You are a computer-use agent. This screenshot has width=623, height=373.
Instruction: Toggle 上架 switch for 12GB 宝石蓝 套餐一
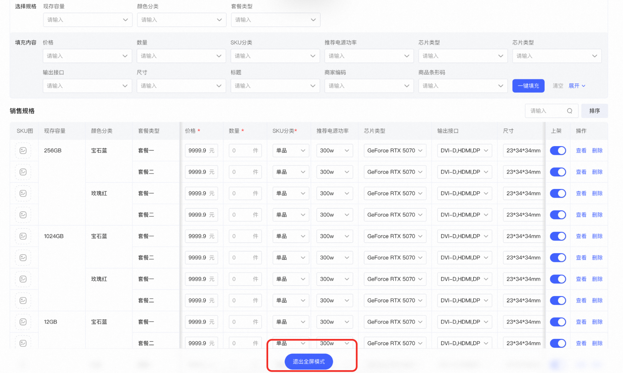[558, 322]
